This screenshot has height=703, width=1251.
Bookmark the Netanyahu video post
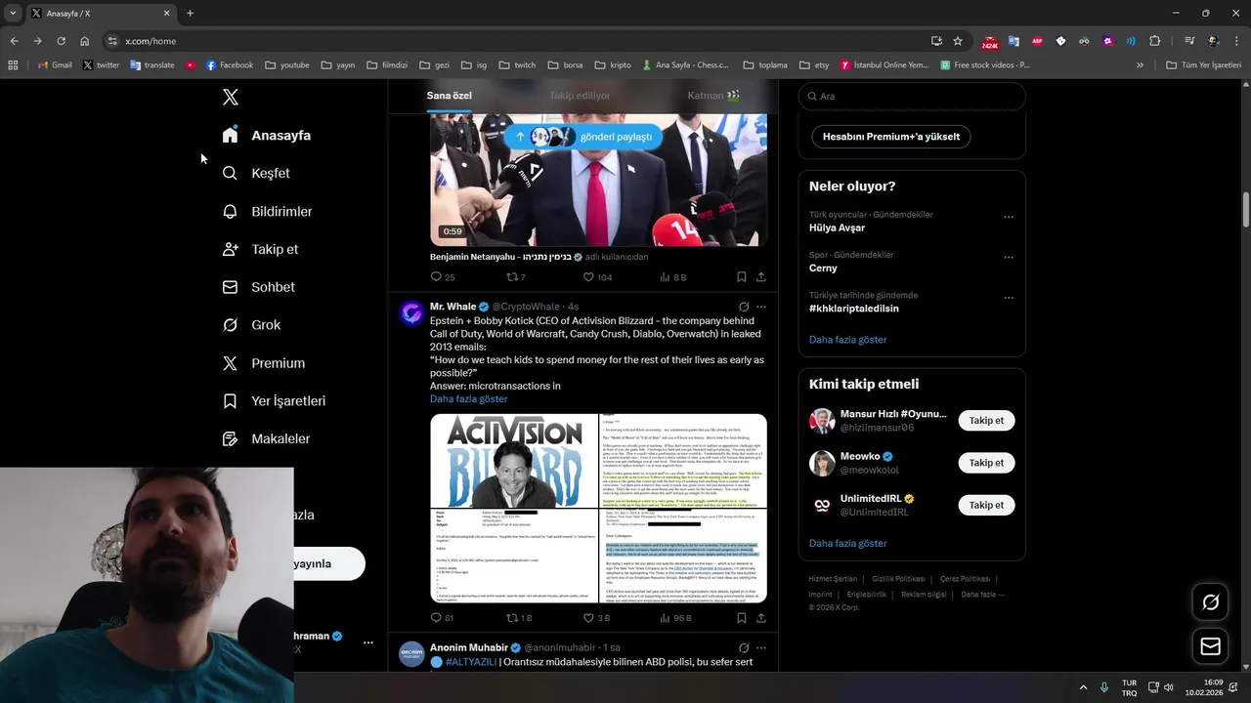pos(742,277)
